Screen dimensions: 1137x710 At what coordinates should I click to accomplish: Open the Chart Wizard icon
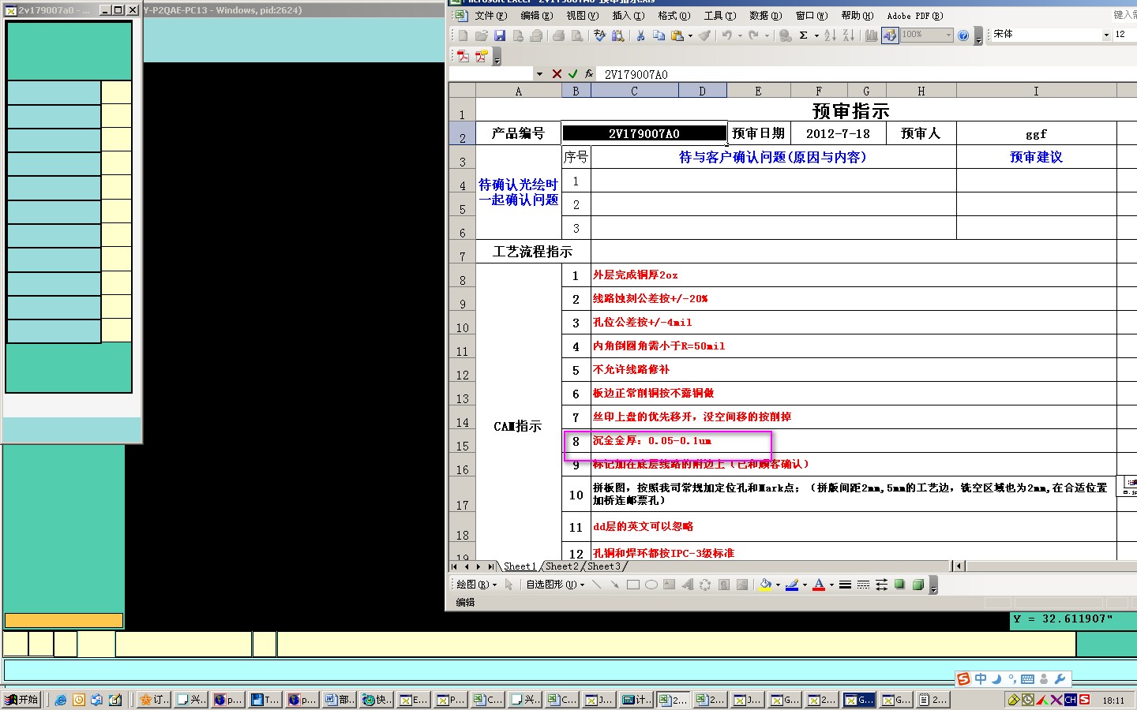pos(871,35)
